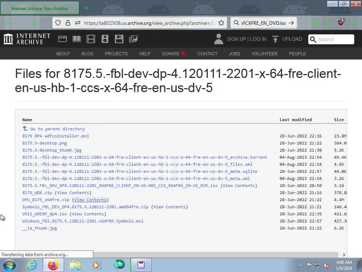Open the PROJECTS menu item

pyautogui.click(x=116, y=54)
